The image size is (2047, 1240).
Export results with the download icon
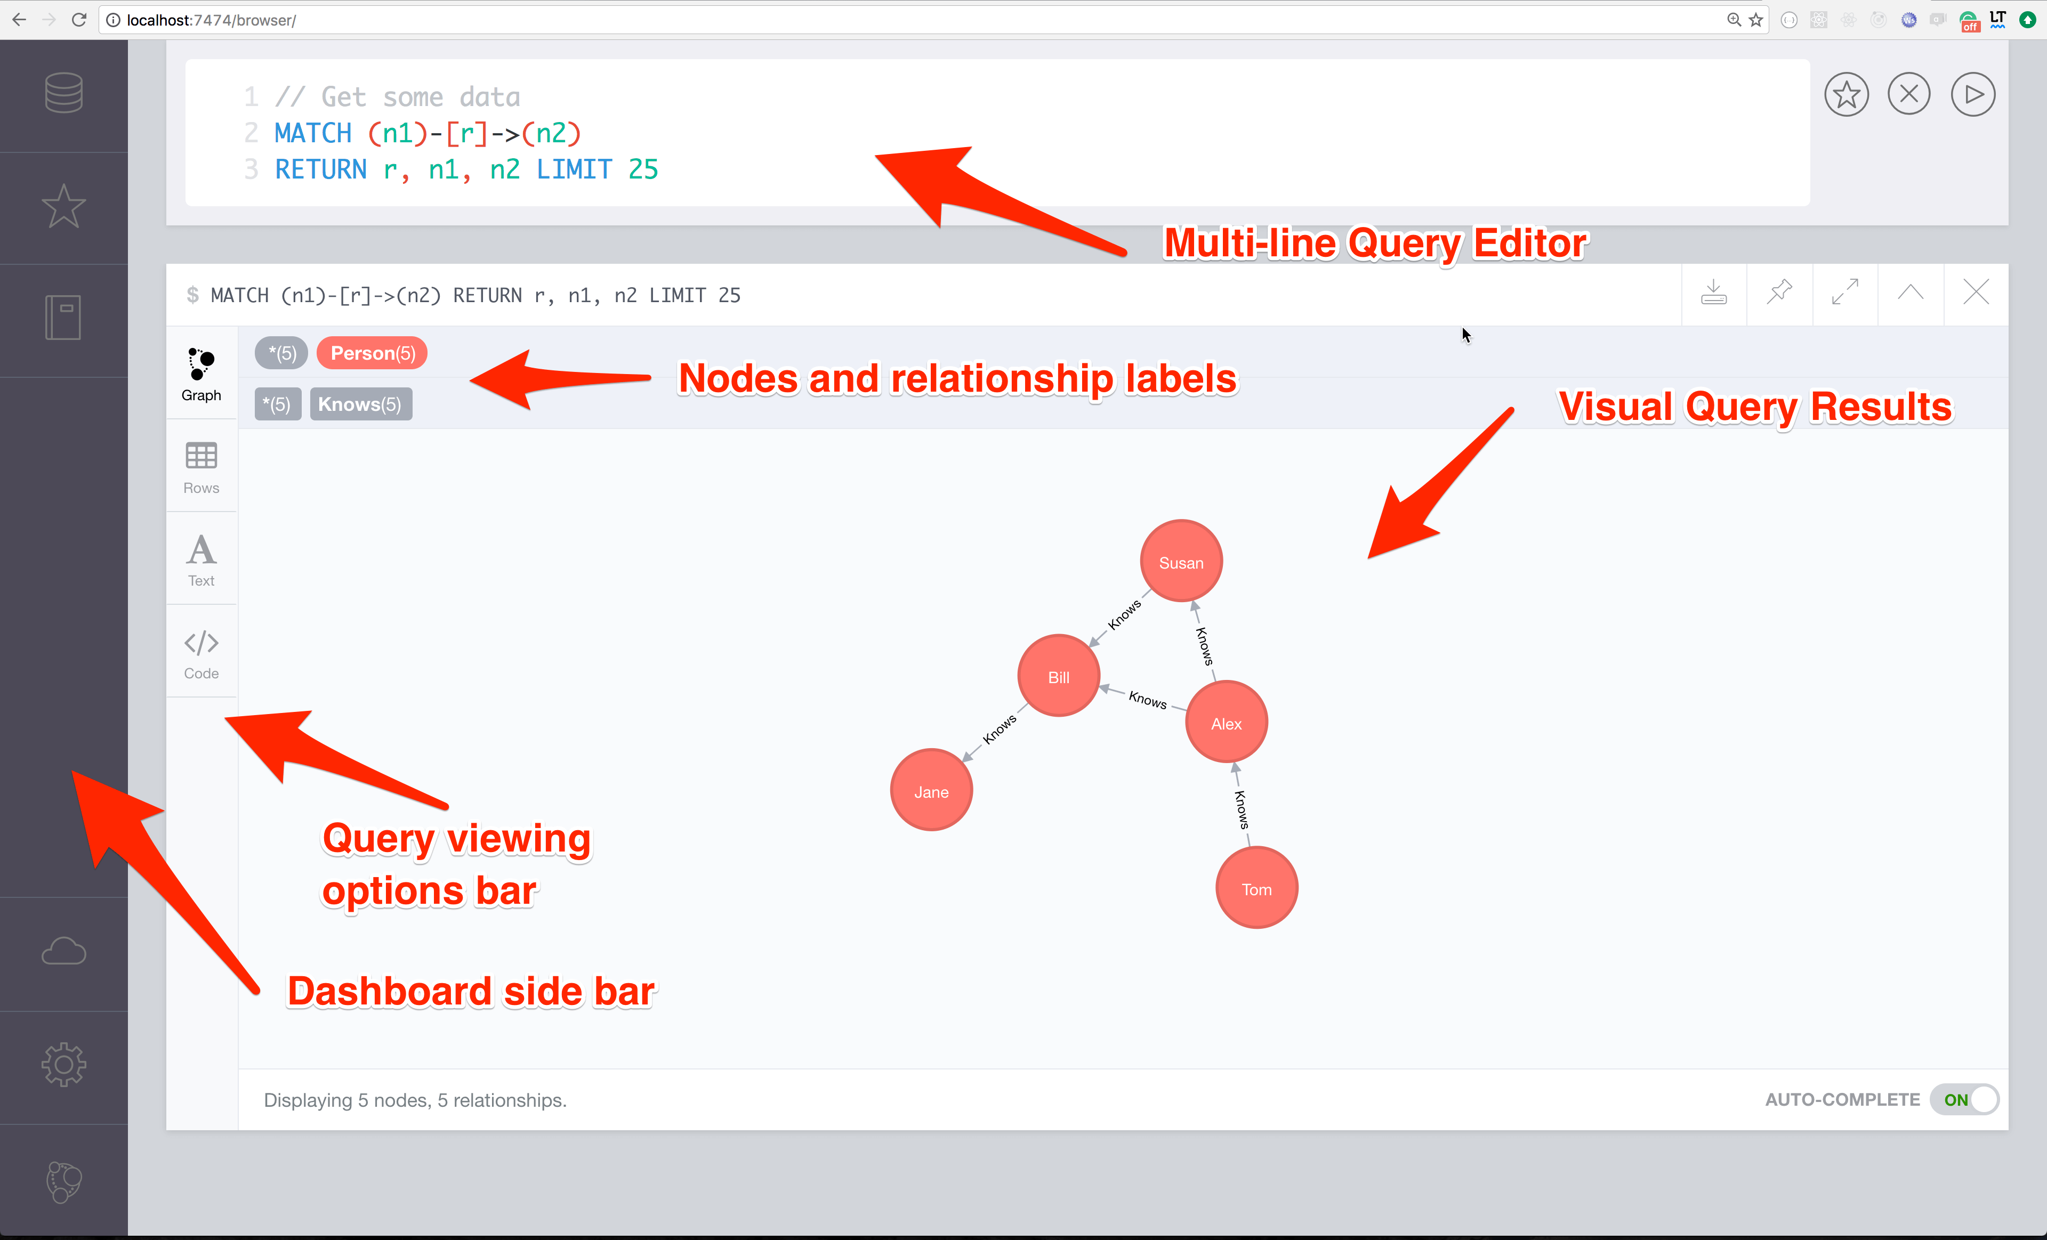[1714, 293]
